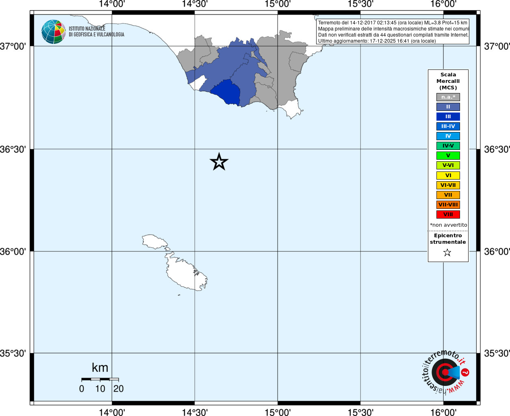Screen dimensions: 510x416
Task: Click top axis label 16°00'
Action: 443,4
